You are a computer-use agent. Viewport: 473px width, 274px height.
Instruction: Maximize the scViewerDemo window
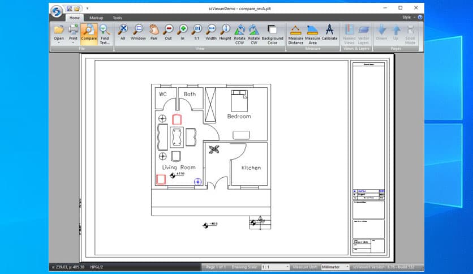coord(401,8)
